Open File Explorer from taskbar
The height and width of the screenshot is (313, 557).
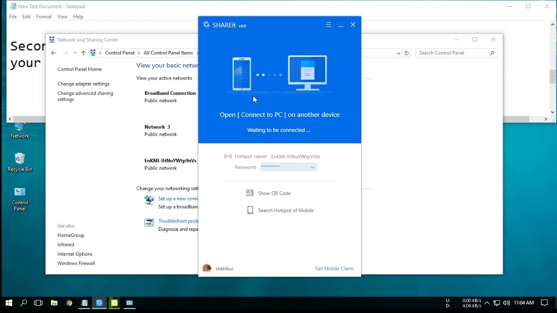click(54, 303)
